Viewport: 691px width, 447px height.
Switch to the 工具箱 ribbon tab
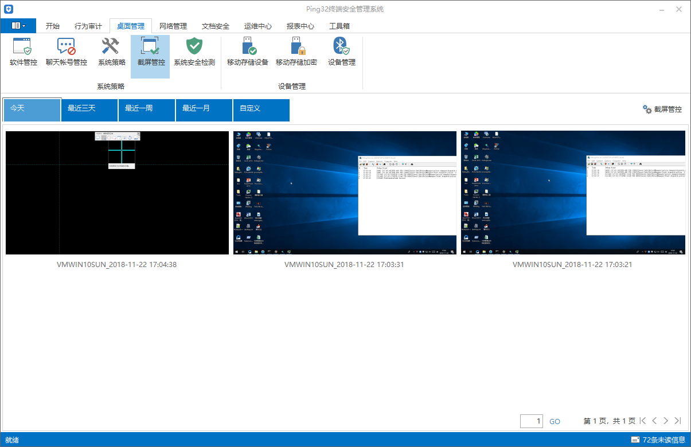339,26
